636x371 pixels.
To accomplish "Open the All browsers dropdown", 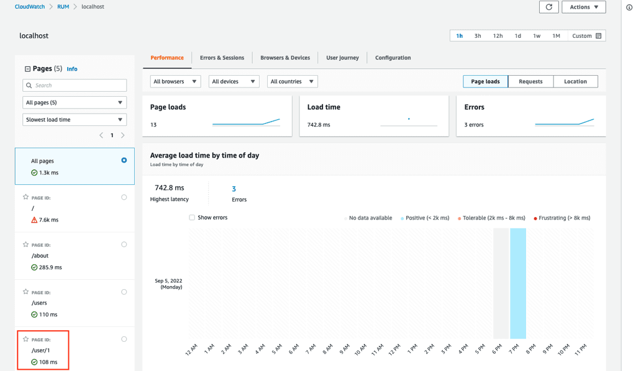I will pyautogui.click(x=175, y=81).
